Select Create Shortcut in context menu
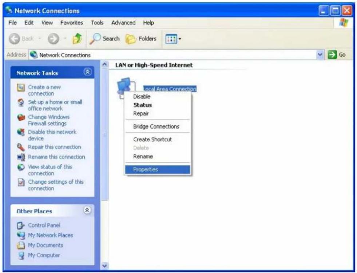 (158, 140)
